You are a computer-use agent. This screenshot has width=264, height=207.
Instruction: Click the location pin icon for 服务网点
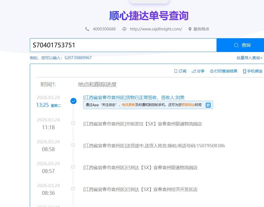click(x=190, y=29)
